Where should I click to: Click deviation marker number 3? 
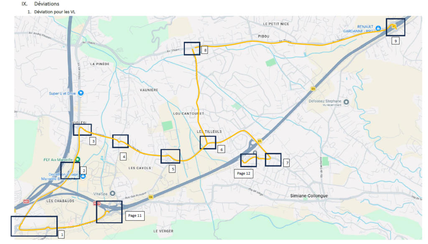tap(93, 141)
